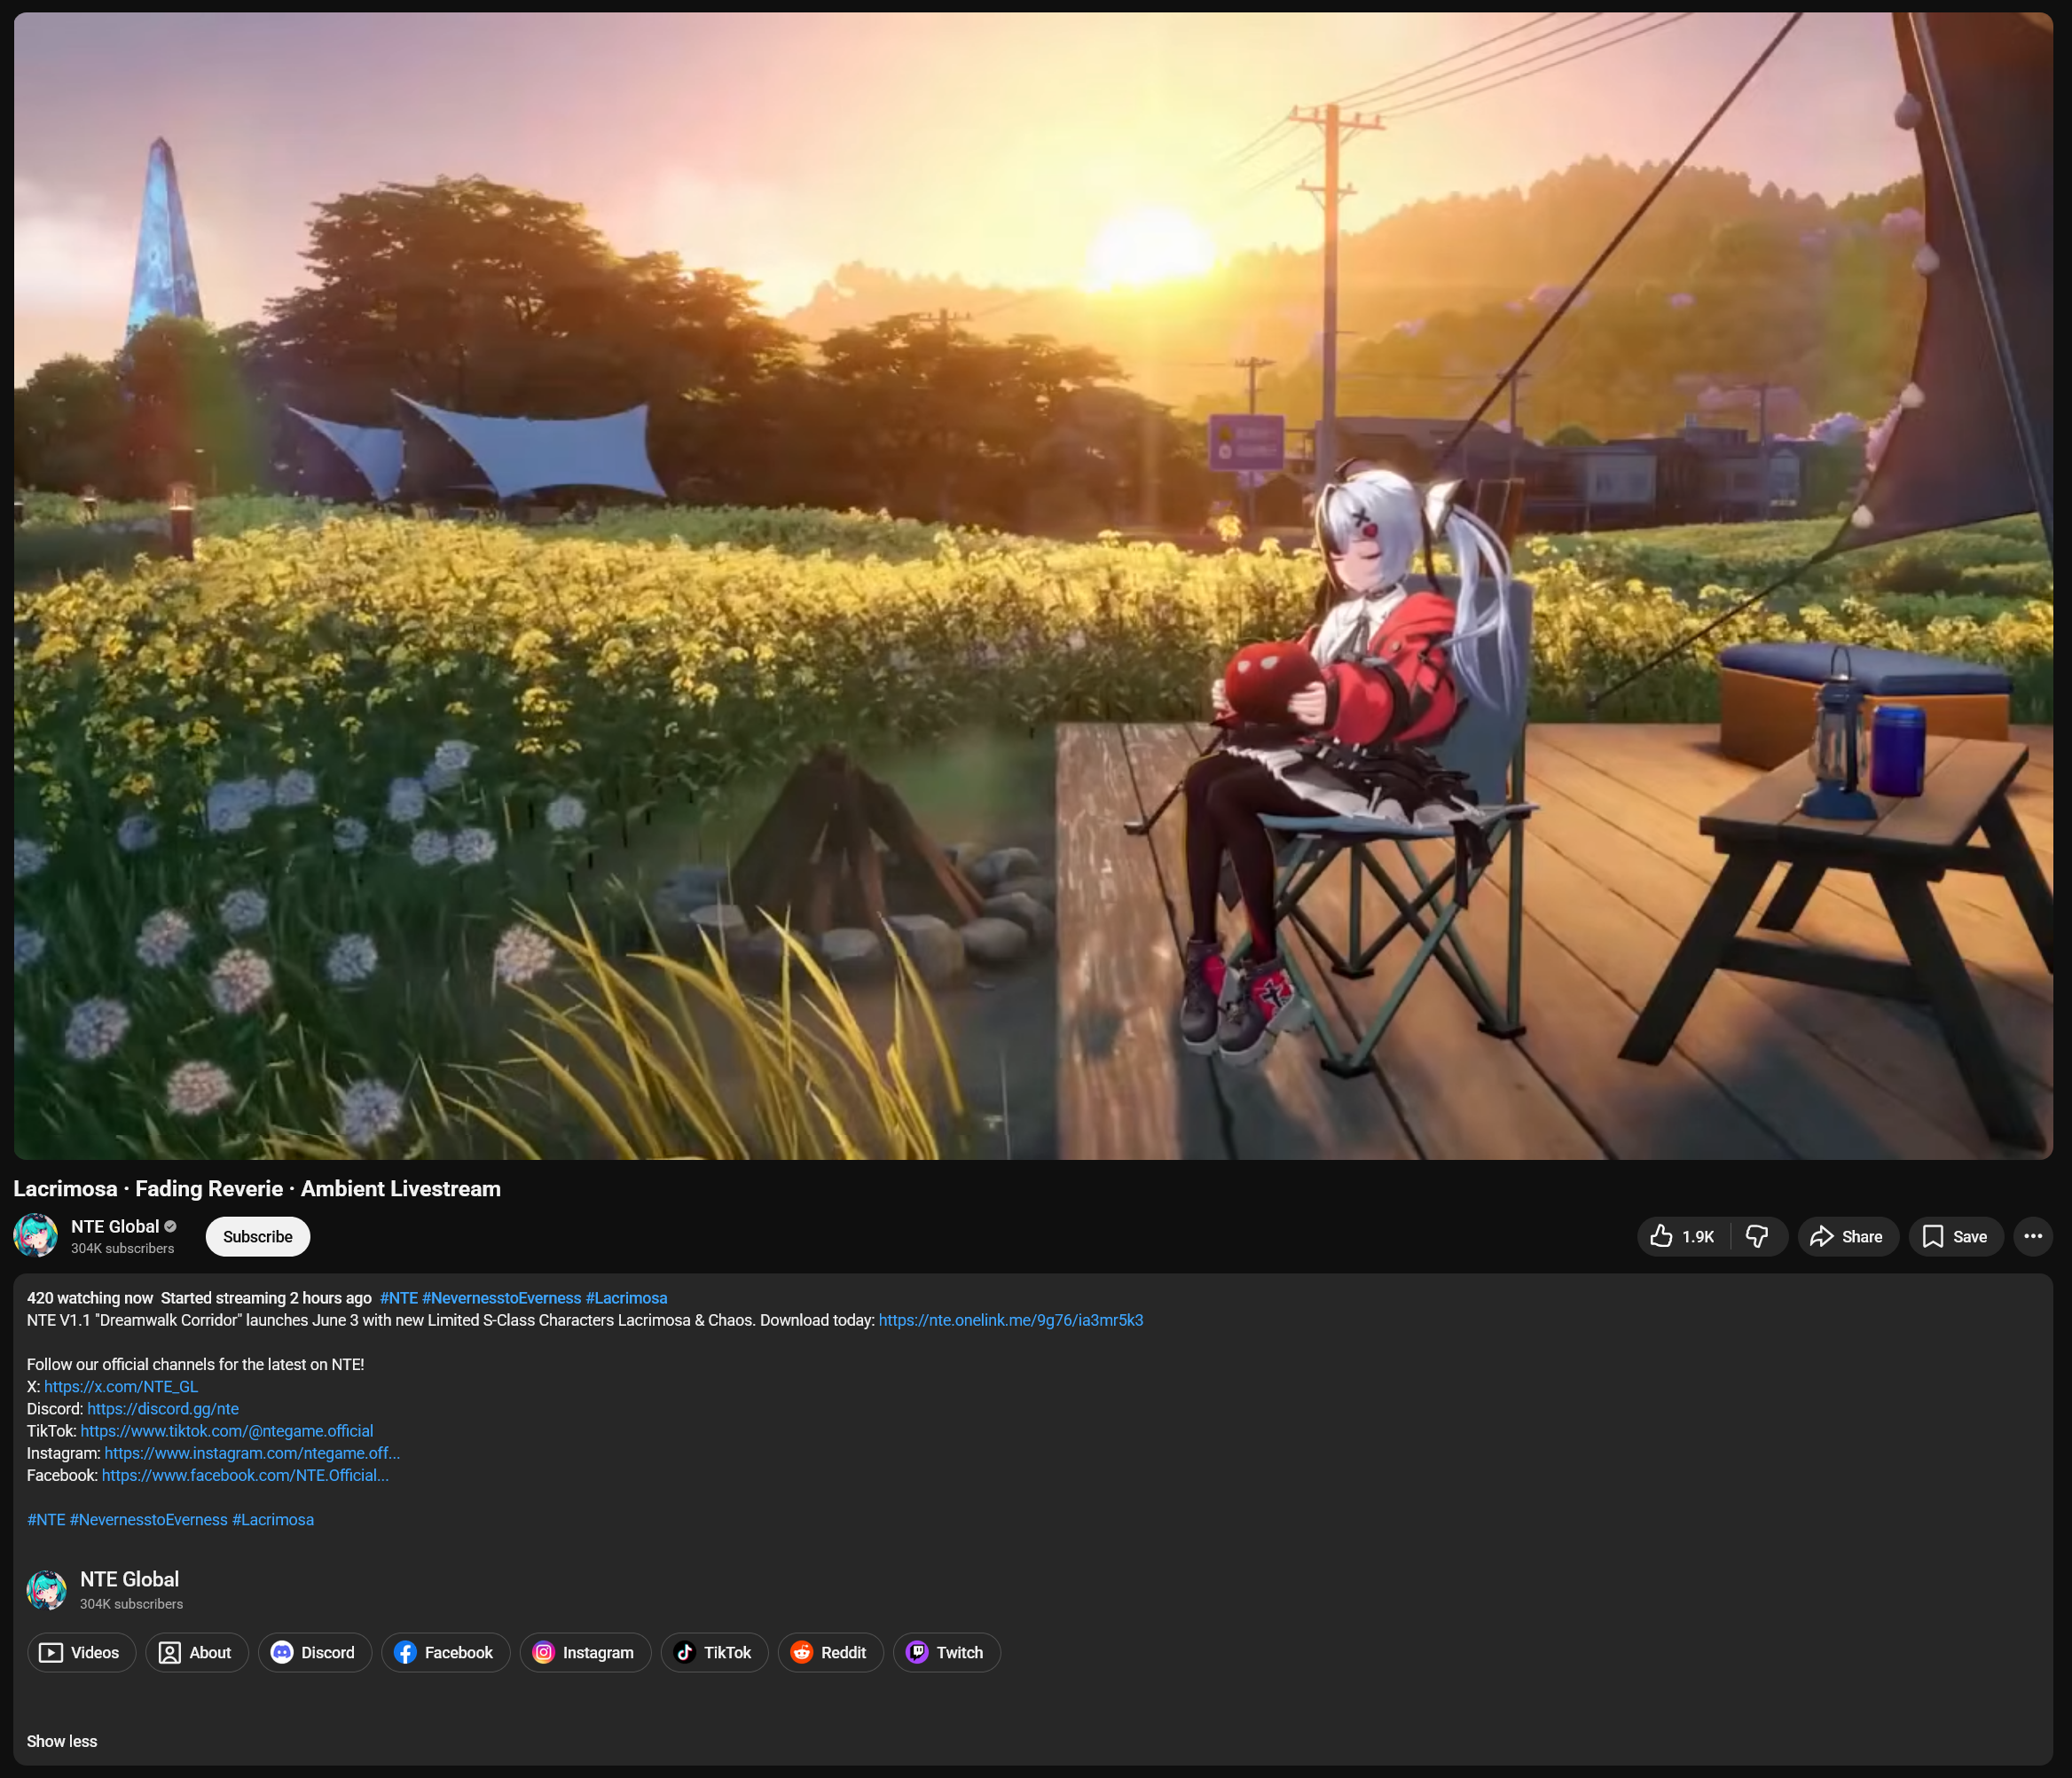Open the x.com/NTE_GL link

click(121, 1387)
